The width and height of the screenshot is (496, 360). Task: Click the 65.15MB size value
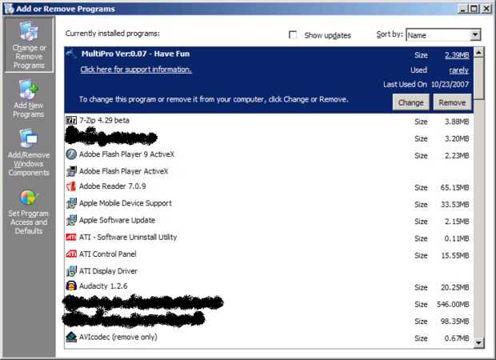coord(454,187)
